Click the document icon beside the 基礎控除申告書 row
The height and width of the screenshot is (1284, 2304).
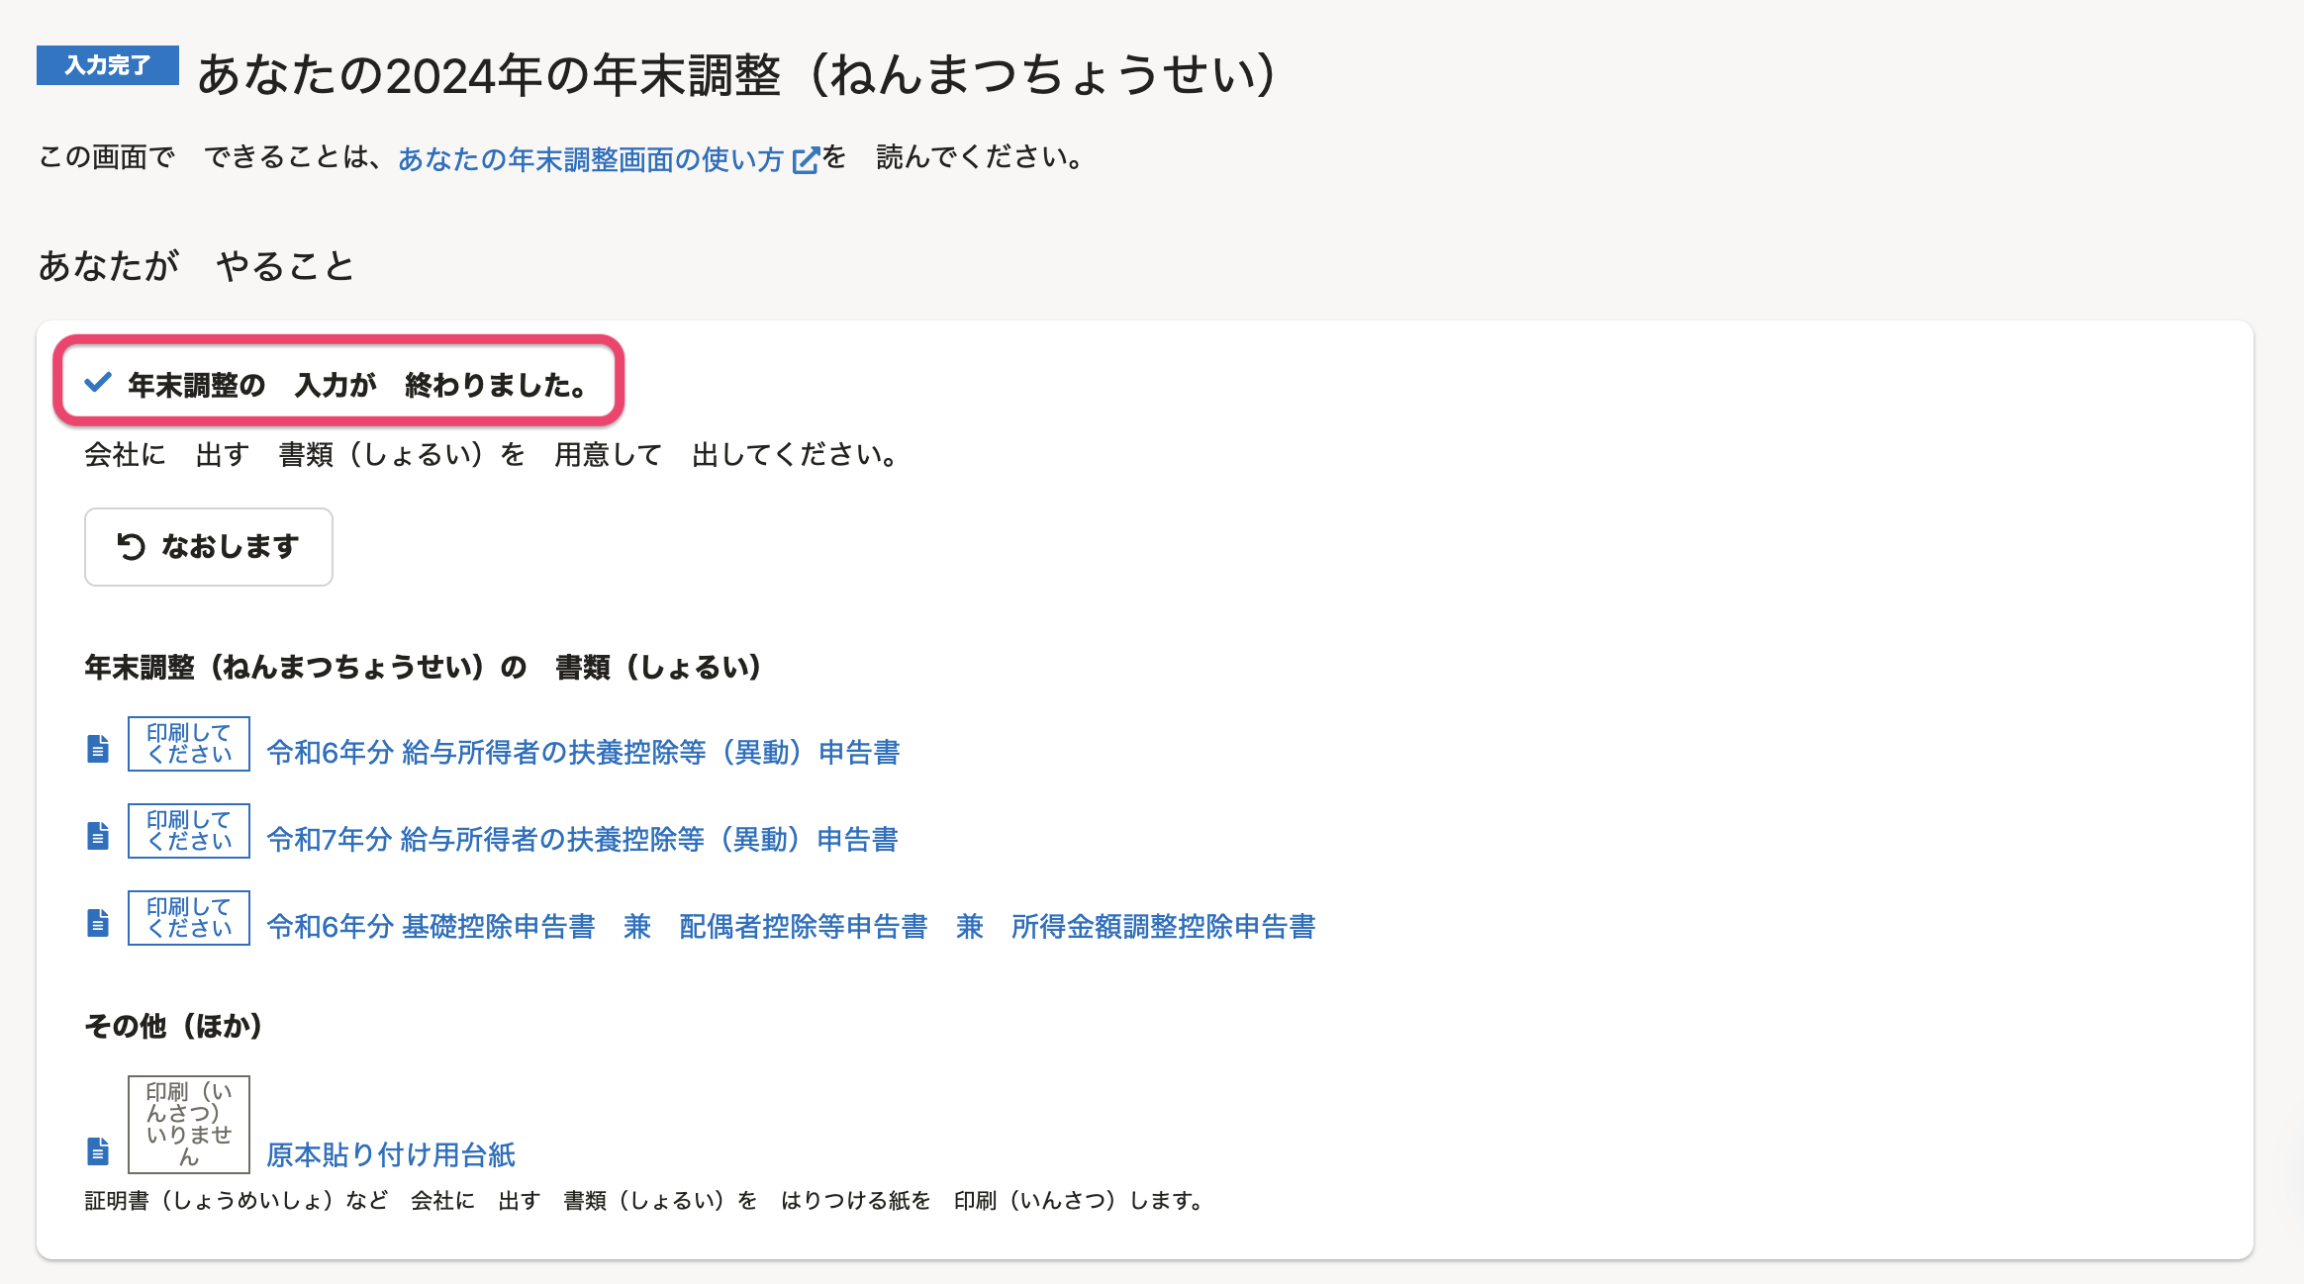pyautogui.click(x=98, y=923)
